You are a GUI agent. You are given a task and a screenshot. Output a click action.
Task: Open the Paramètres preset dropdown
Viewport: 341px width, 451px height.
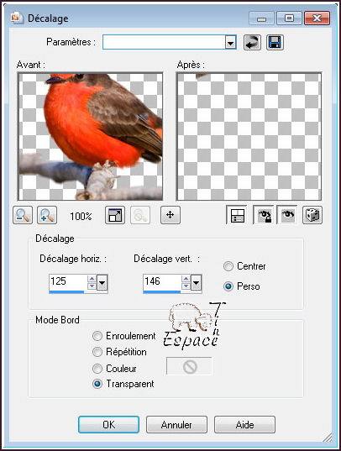pos(230,43)
